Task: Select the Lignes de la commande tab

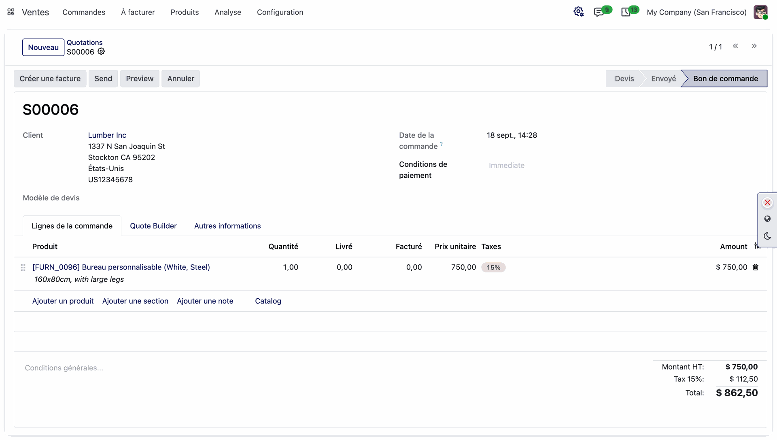Action: point(72,226)
